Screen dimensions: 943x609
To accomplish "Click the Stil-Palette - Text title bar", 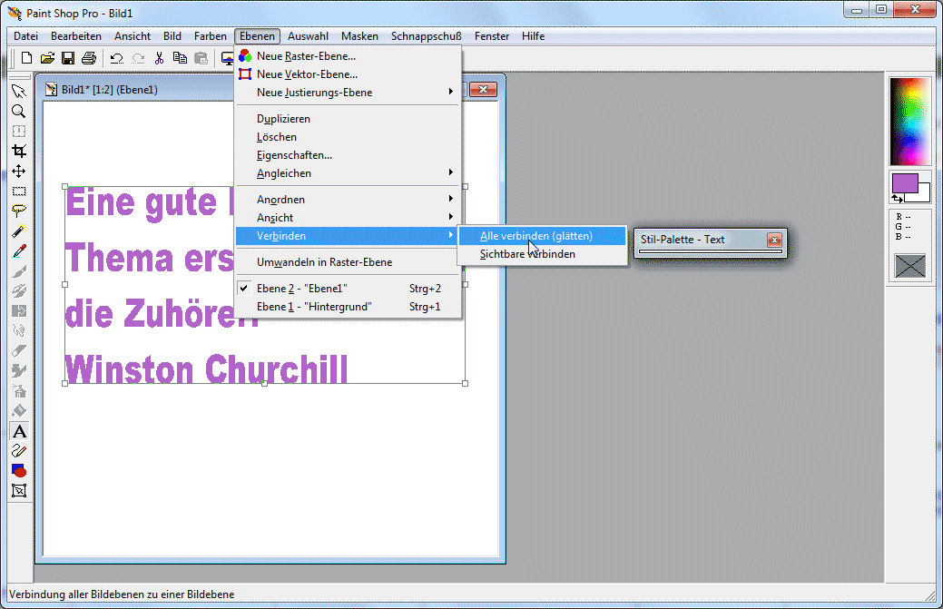I will [702, 240].
